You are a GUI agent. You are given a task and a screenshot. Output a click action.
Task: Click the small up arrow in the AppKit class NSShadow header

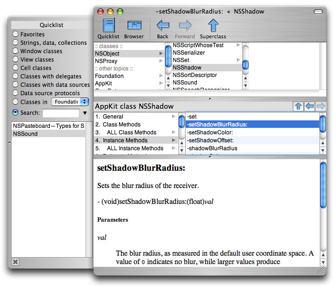pos(298,106)
